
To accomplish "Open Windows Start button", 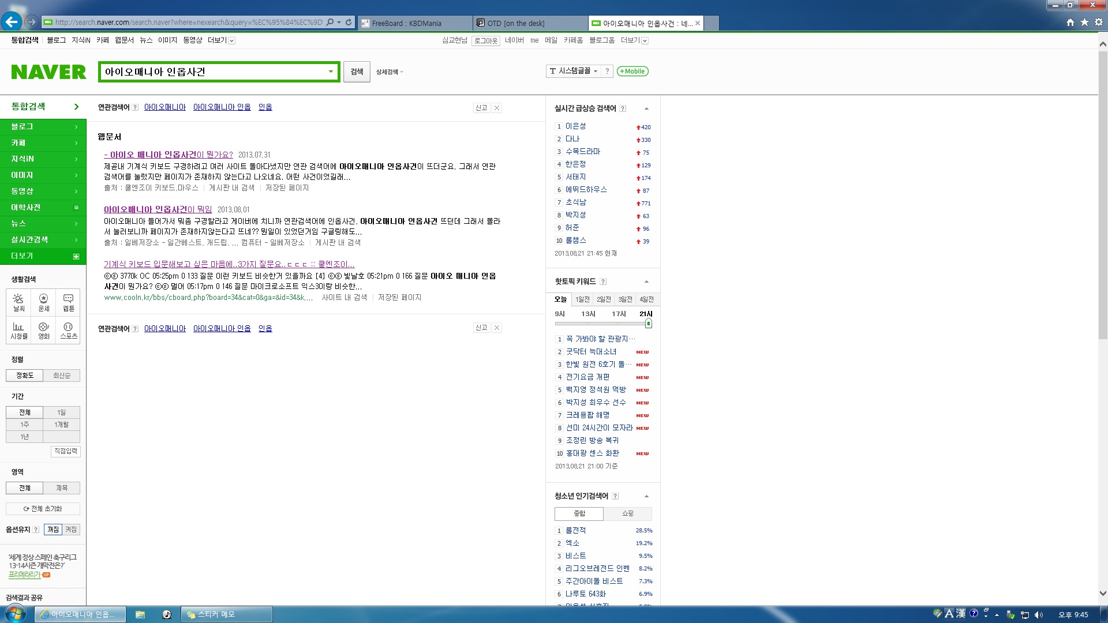I will coord(15,614).
